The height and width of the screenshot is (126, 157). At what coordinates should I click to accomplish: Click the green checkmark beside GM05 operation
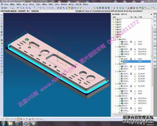tap(120, 59)
